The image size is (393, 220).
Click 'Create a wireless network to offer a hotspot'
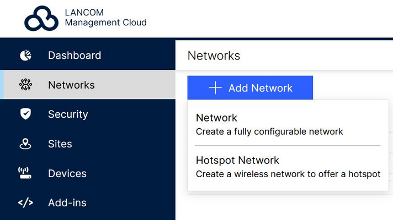pos(288,174)
